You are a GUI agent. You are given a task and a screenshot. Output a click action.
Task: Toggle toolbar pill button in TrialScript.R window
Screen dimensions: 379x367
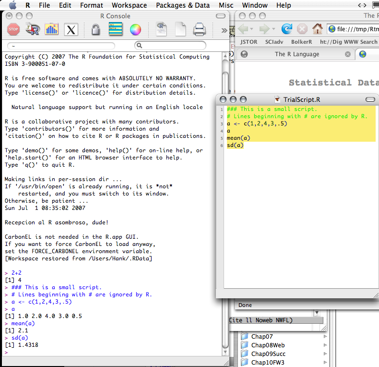point(370,99)
